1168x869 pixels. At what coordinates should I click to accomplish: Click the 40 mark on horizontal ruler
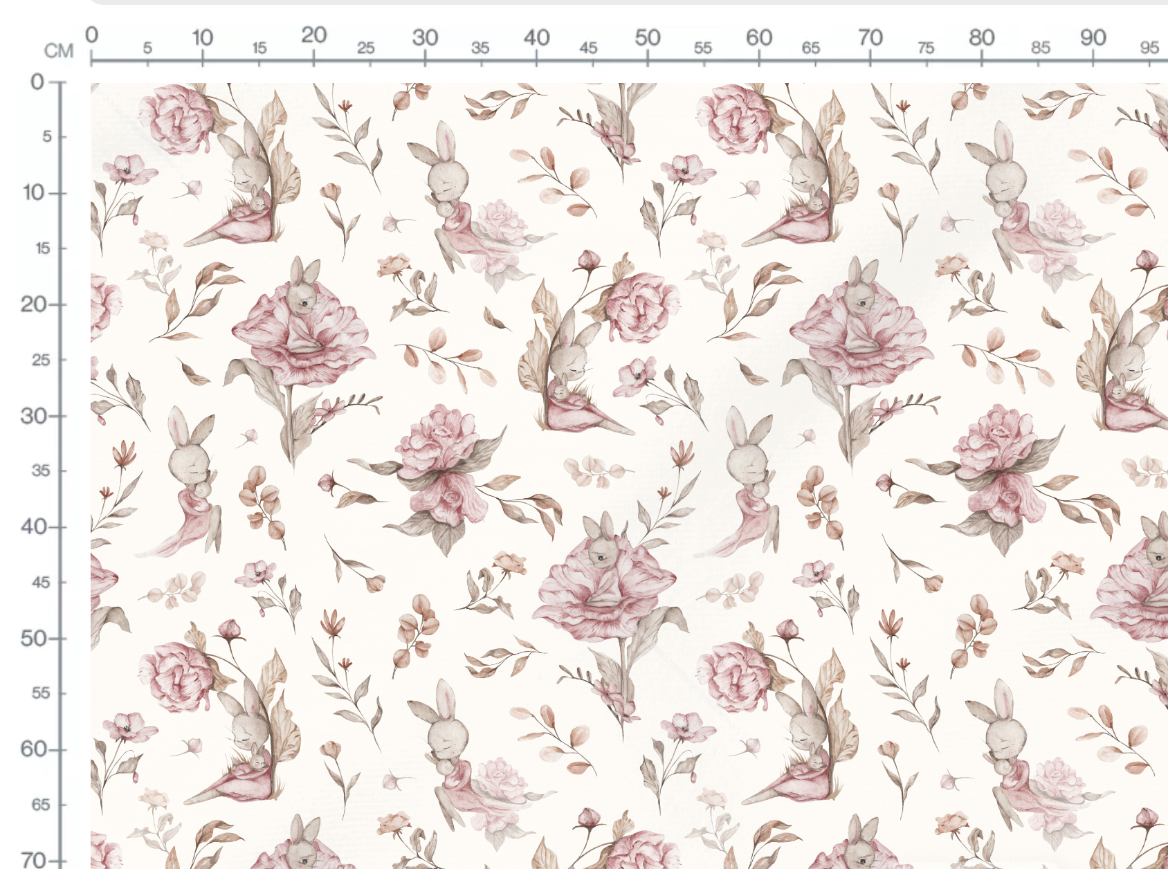[x=536, y=37]
